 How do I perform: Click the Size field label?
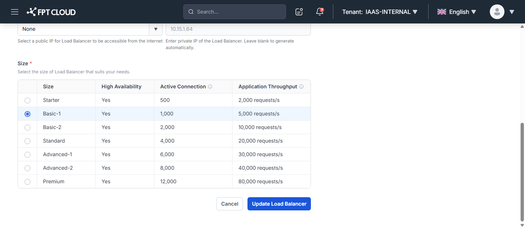coord(25,63)
